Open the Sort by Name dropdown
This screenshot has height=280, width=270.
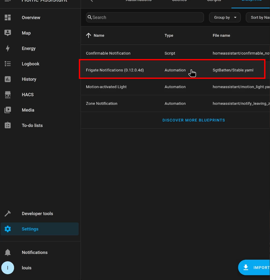(258, 17)
